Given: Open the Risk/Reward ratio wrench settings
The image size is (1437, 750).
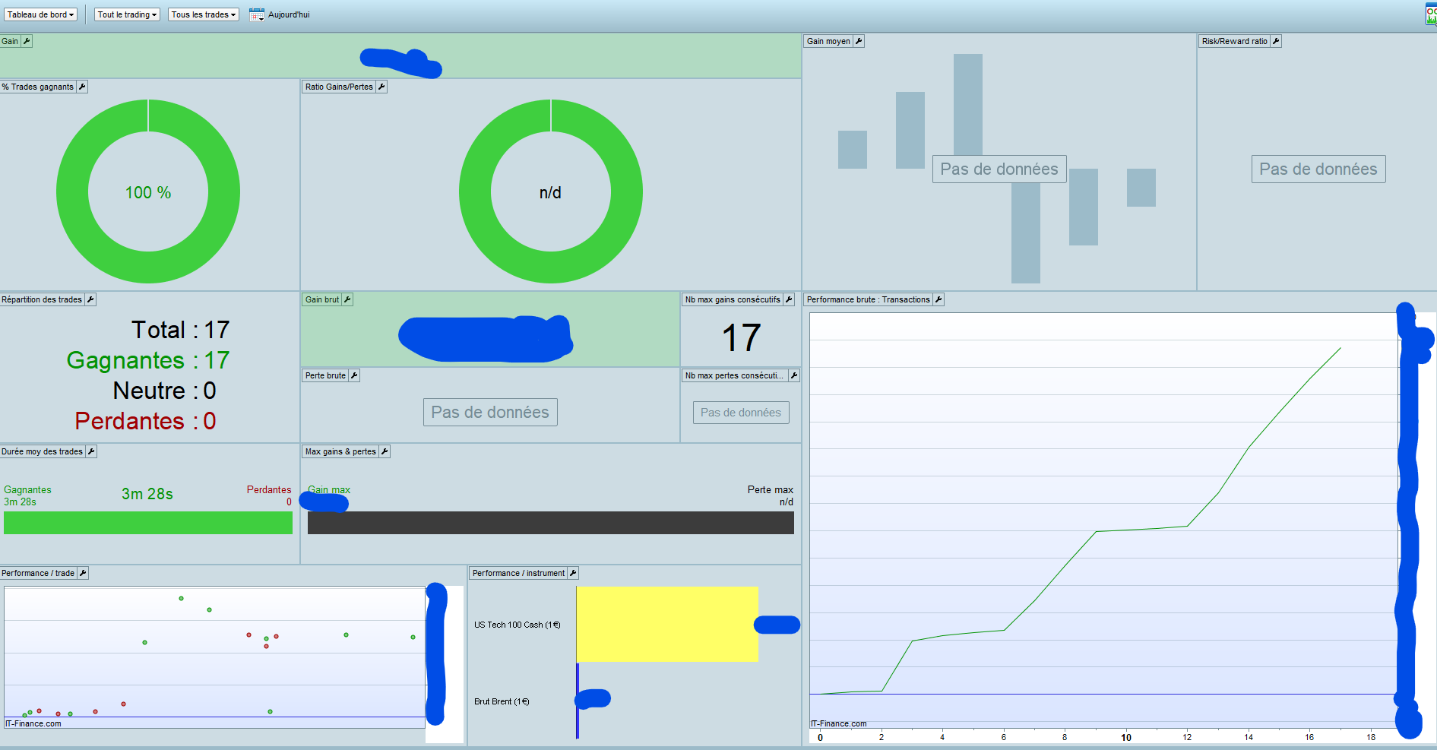Looking at the screenshot, I should coord(1276,41).
